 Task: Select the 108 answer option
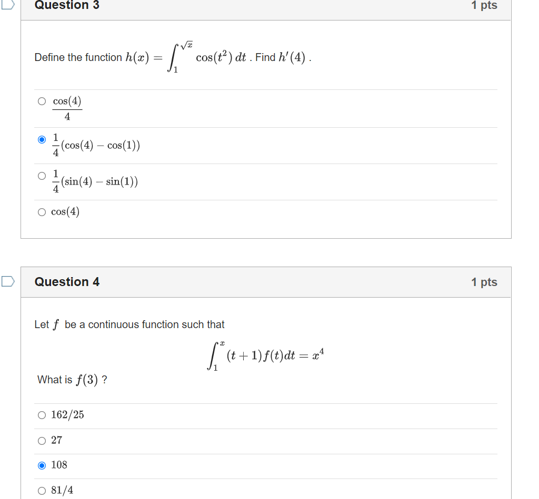coord(42,465)
